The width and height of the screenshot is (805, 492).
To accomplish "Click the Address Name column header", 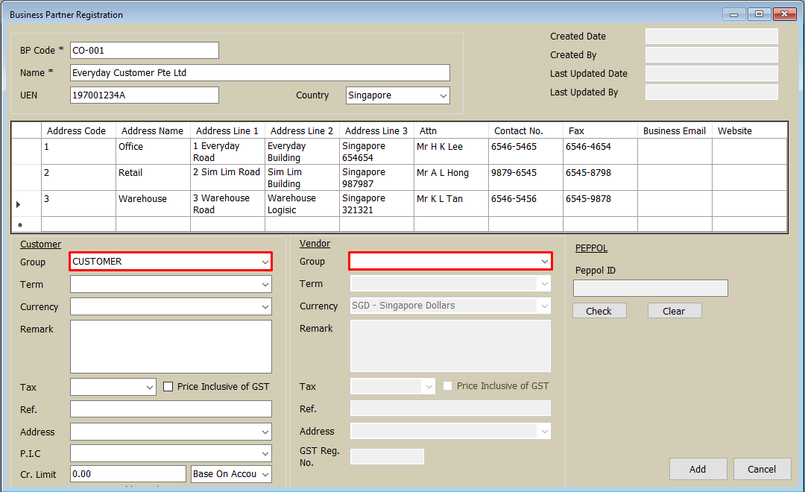I will point(152,130).
